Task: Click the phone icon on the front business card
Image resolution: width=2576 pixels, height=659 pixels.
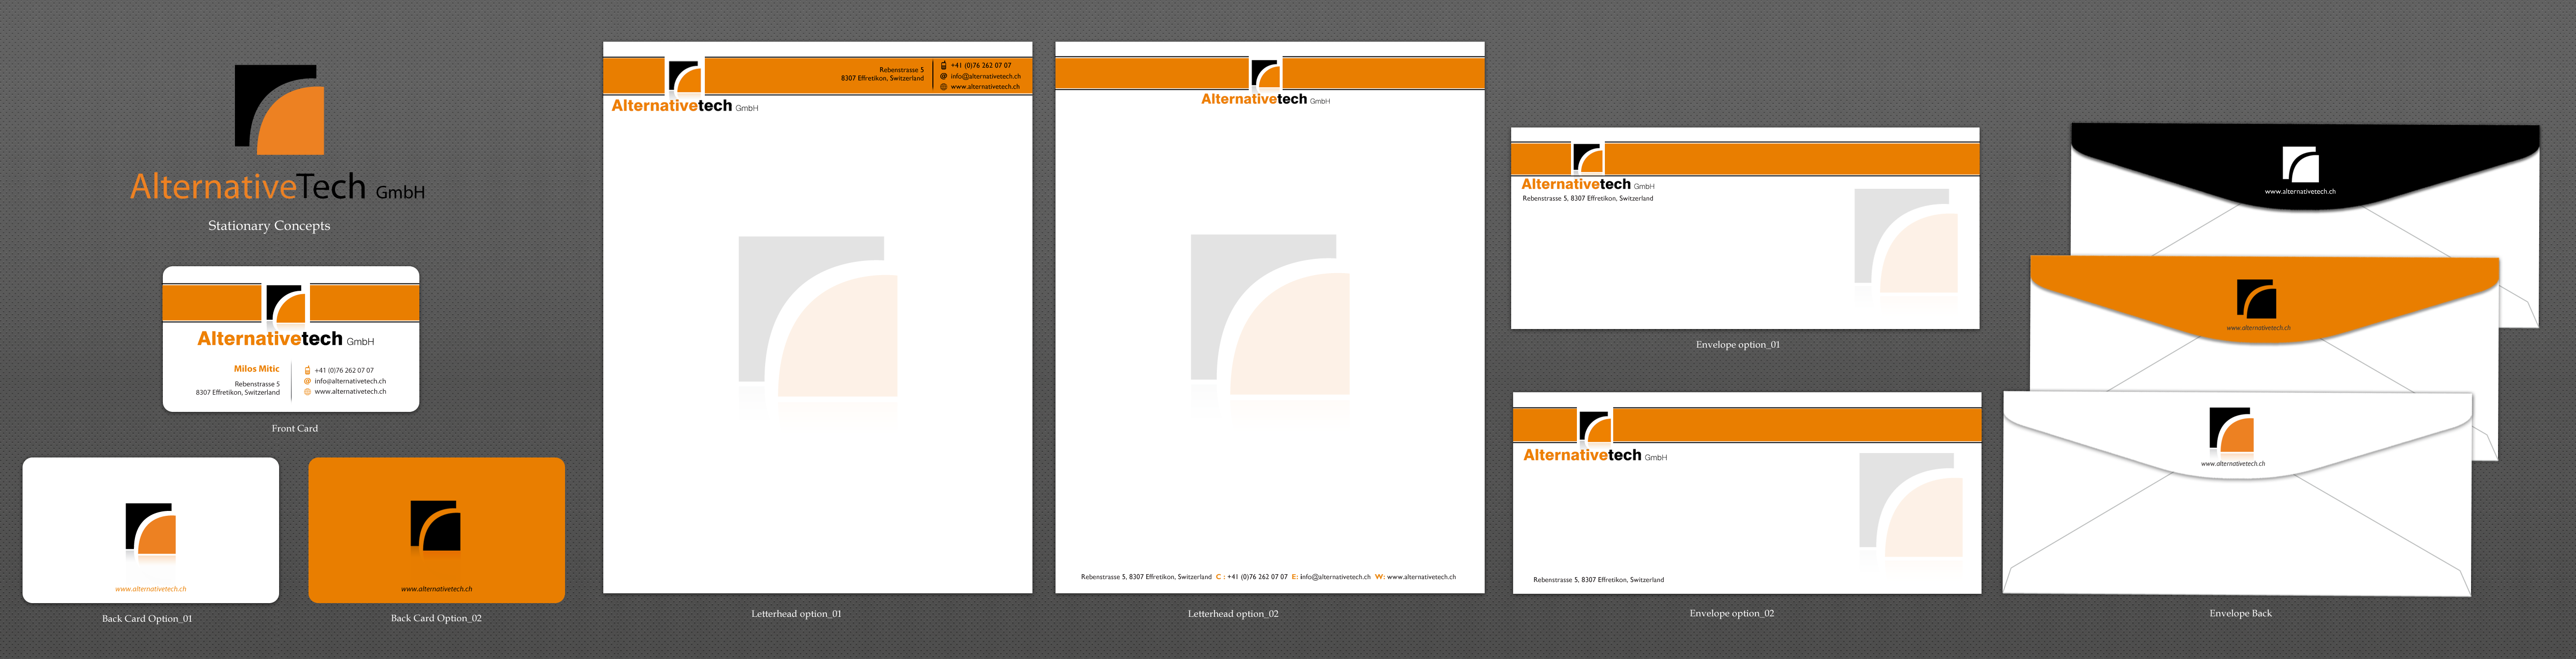Action: pos(307,370)
